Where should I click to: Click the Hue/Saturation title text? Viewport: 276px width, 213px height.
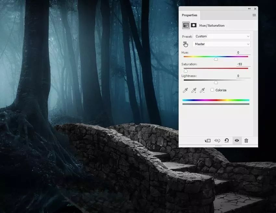tap(212, 26)
